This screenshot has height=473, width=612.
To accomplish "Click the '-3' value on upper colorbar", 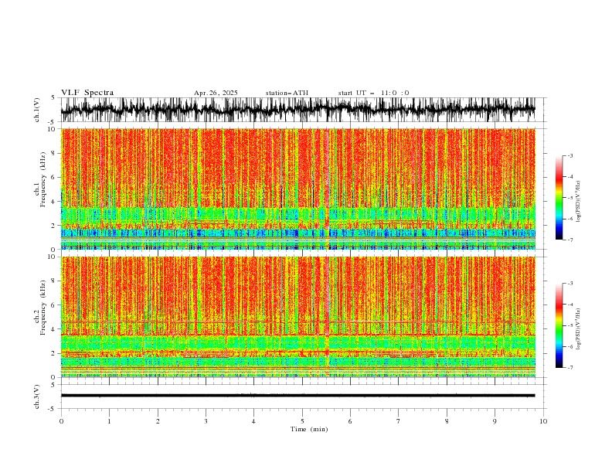I will click(x=569, y=155).
